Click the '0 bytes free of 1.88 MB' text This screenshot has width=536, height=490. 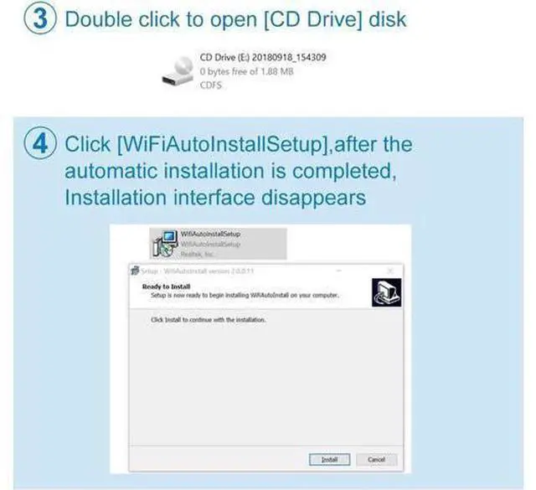(x=246, y=71)
